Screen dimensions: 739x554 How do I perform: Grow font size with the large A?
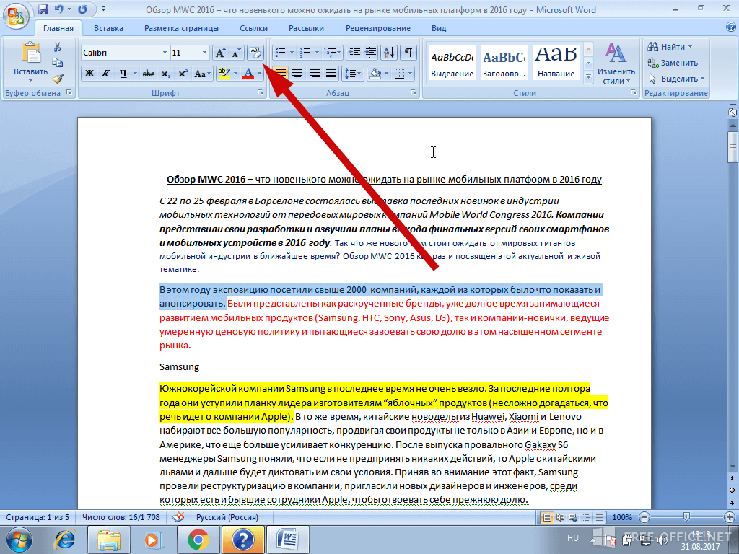[x=220, y=53]
